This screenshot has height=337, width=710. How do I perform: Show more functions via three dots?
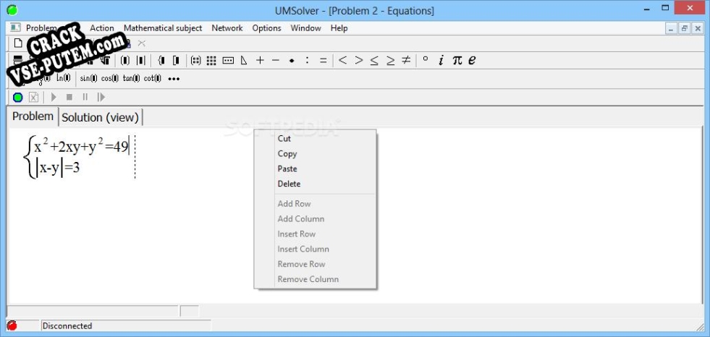pos(174,79)
